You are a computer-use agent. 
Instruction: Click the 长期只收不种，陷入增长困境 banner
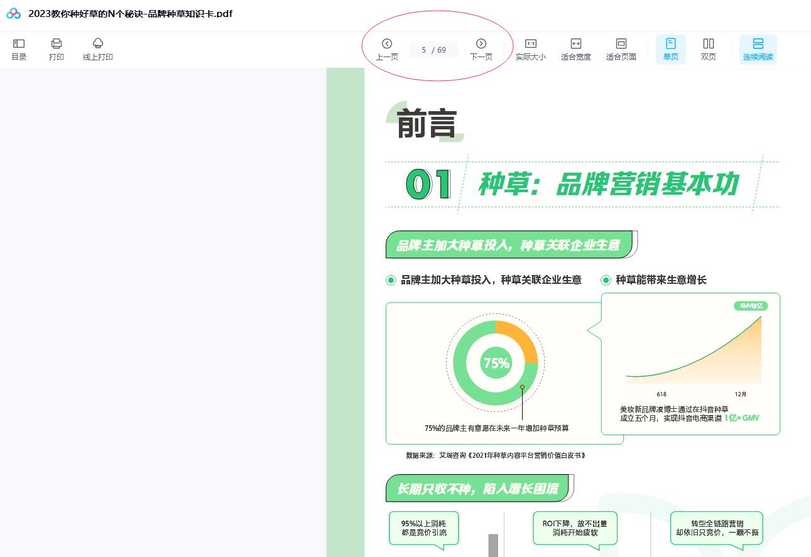tap(477, 489)
